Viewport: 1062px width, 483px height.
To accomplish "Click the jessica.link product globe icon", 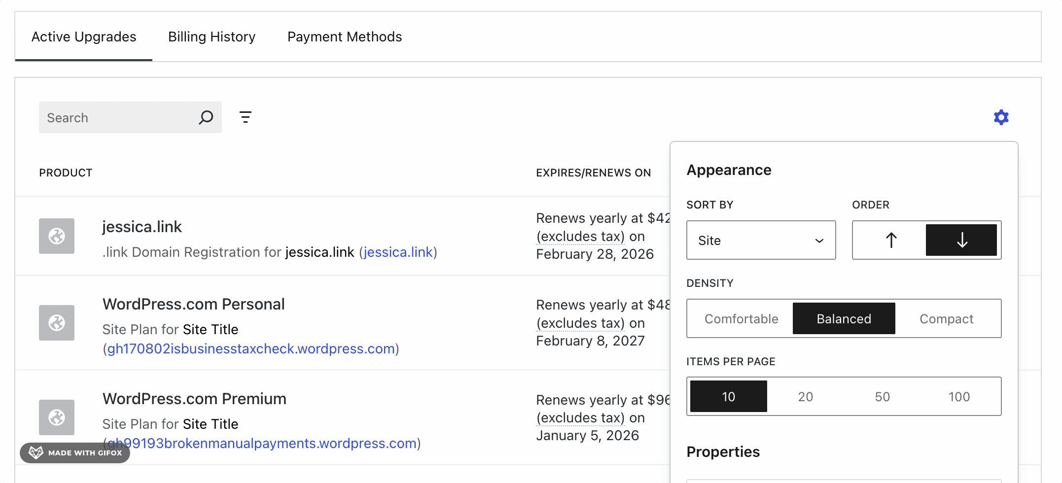I will pyautogui.click(x=57, y=236).
